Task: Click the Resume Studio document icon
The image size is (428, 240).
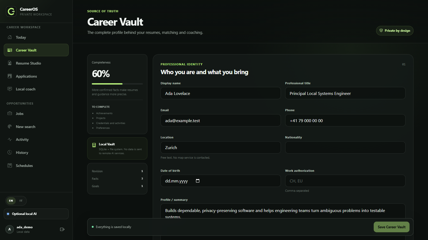Action: click(10, 63)
